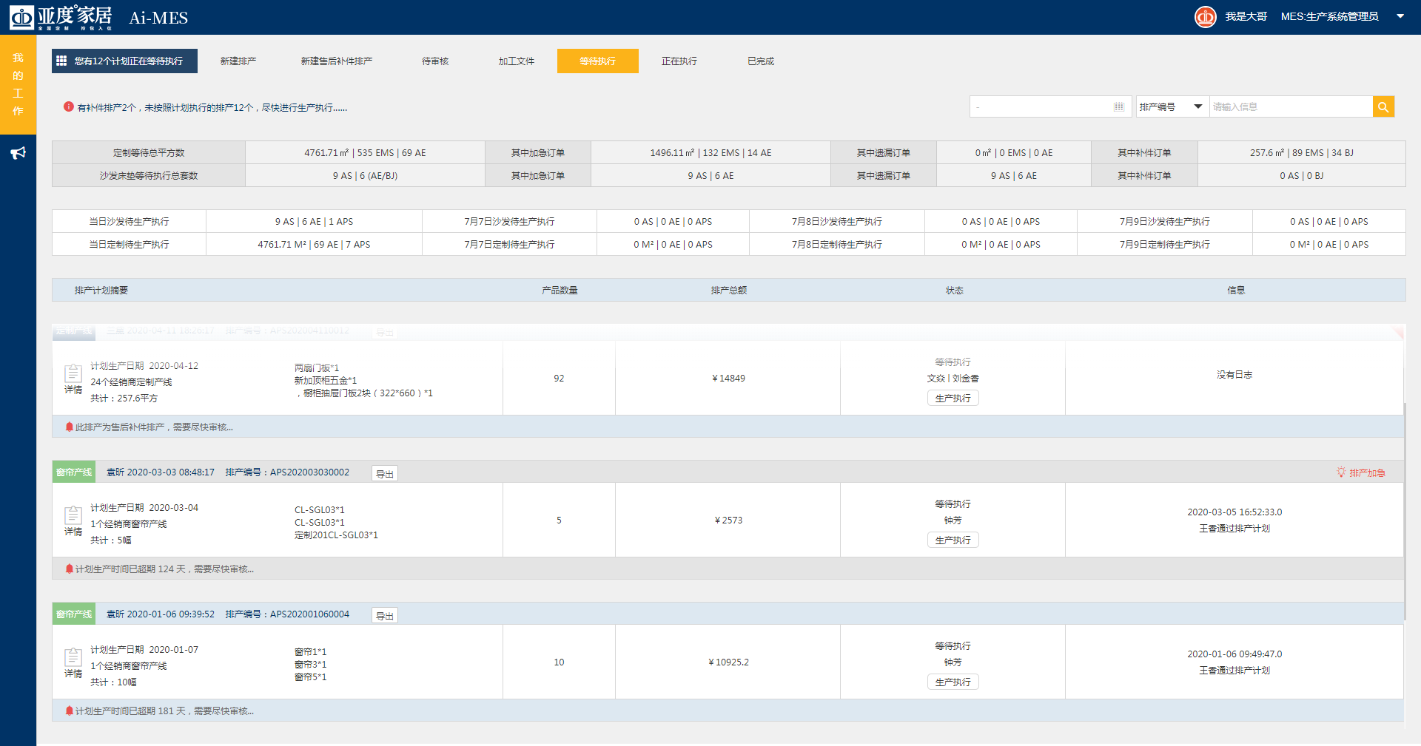Expand the 排产编号 search type dropdown

pos(1172,106)
